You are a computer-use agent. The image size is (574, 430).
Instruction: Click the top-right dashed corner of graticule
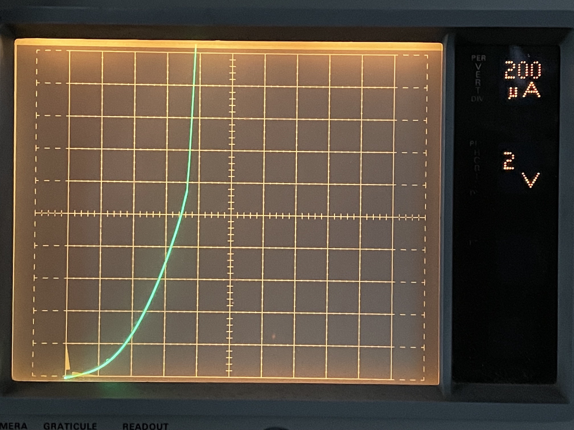point(427,56)
